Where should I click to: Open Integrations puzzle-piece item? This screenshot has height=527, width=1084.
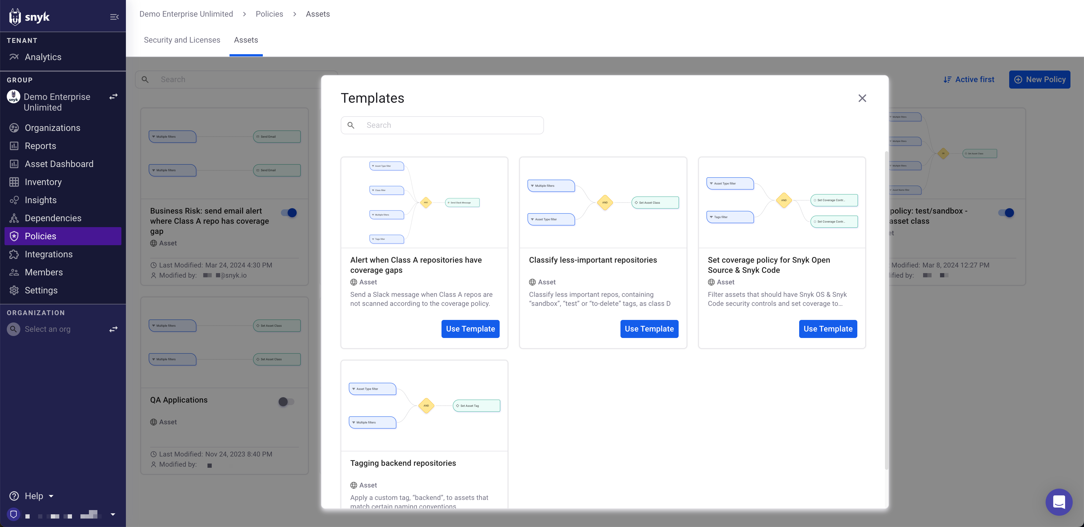tap(48, 254)
